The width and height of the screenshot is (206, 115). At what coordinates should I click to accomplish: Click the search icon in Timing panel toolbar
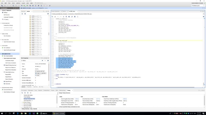(x=22, y=93)
